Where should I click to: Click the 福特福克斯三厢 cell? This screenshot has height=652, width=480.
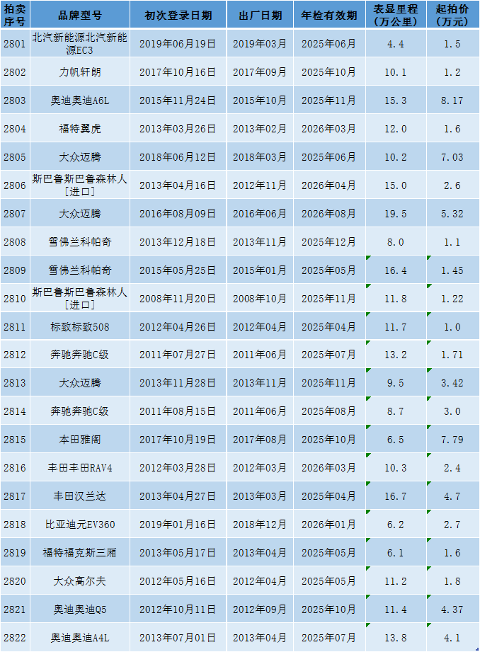(80, 553)
